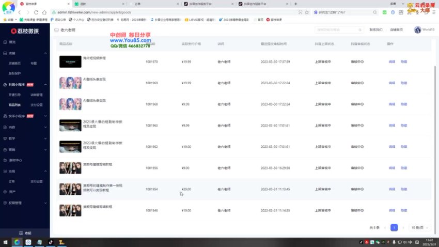
Task: Click 店铺首页 link in the top bar
Action: pyautogui.click(x=396, y=29)
